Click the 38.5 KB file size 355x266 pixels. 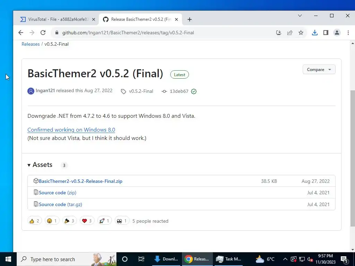pyautogui.click(x=269, y=181)
